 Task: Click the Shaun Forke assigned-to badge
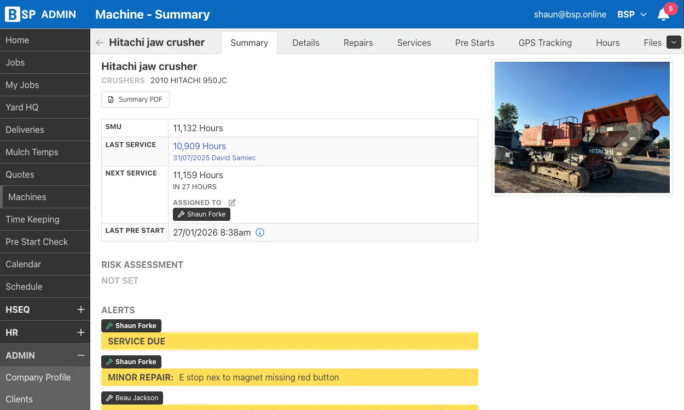point(201,214)
